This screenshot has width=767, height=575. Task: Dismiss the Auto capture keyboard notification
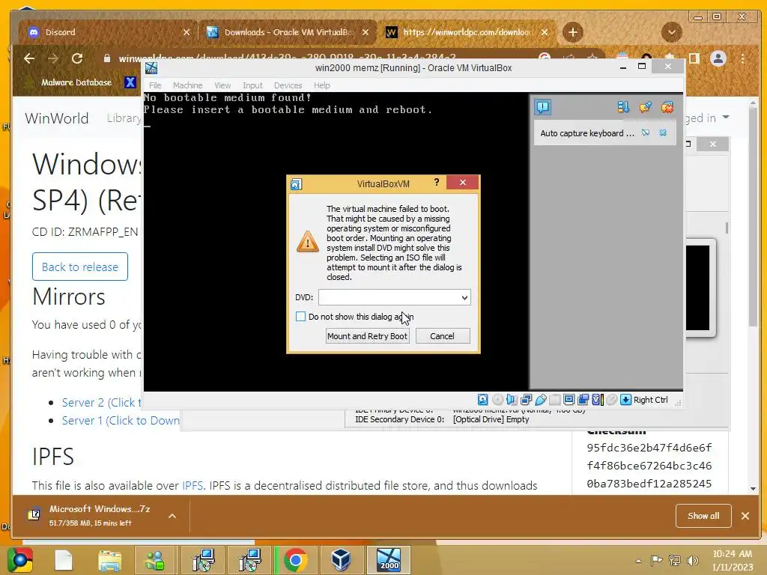[x=663, y=133]
